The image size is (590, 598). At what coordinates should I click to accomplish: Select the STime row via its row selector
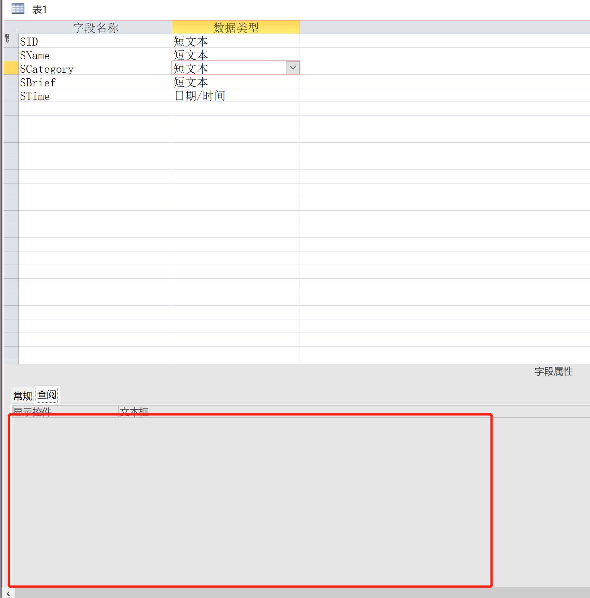11,96
